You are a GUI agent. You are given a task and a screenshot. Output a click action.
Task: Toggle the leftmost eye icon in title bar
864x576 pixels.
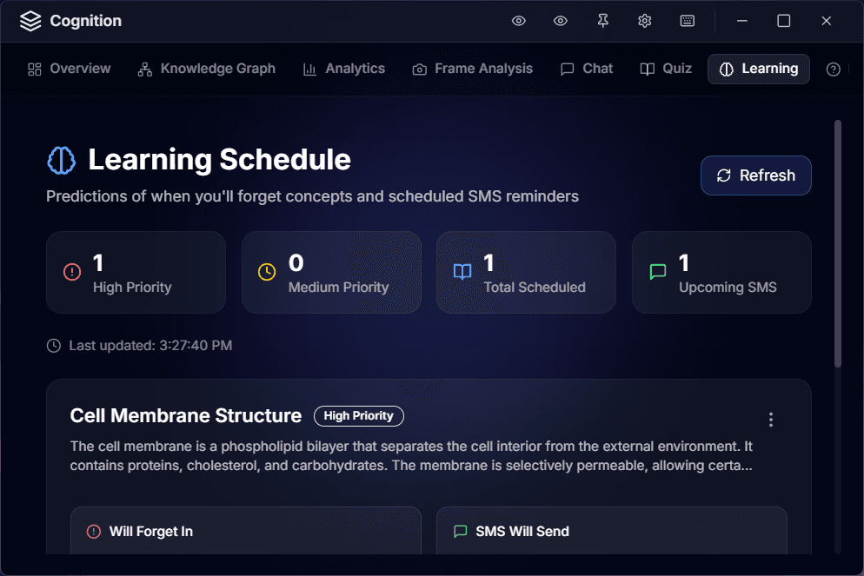tap(519, 21)
